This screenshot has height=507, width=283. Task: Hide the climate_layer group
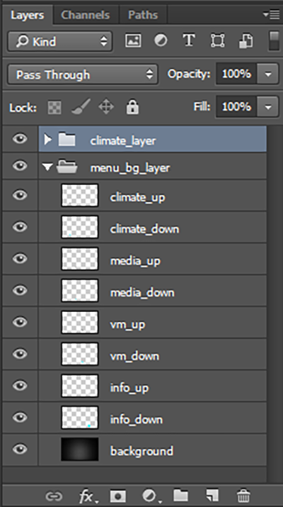tap(20, 139)
